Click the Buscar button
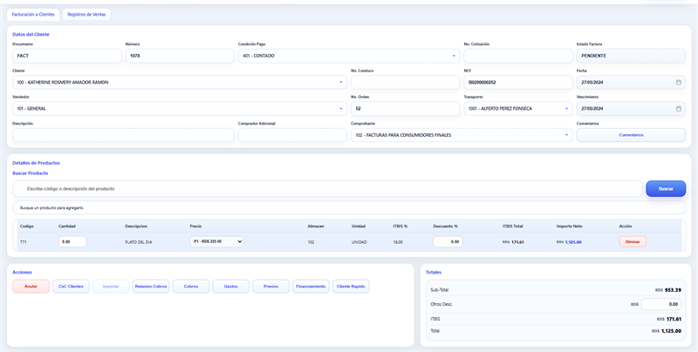 665,188
